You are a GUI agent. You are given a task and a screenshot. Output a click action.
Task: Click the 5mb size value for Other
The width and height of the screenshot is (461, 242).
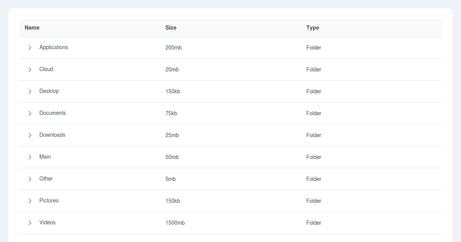(x=169, y=179)
